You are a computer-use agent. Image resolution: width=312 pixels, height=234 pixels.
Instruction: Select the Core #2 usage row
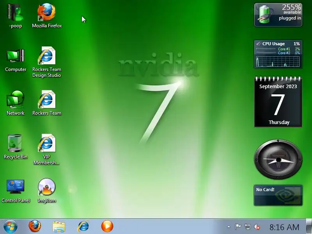278,53
